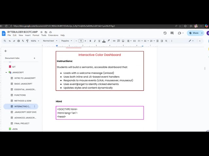Activate the paint format tool

[27, 41]
